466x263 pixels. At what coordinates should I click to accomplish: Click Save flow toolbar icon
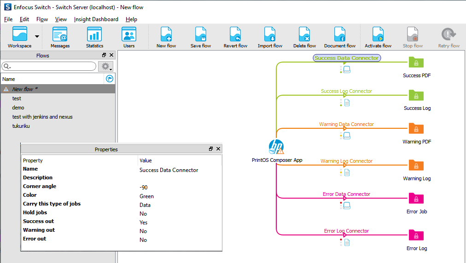tap(201, 37)
